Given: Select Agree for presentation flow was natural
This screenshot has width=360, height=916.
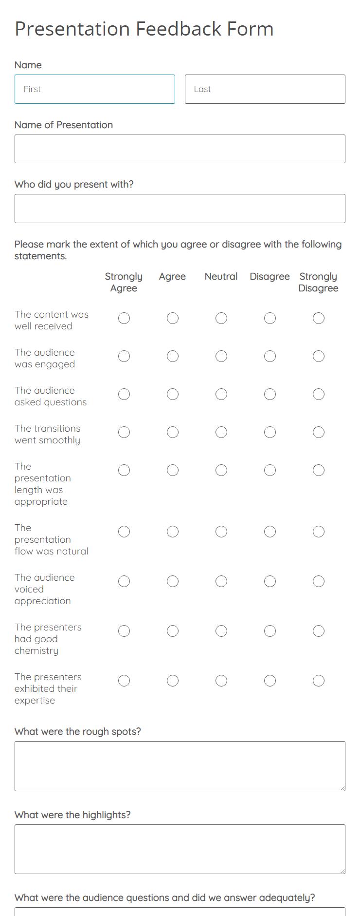Looking at the screenshot, I should pos(173,532).
